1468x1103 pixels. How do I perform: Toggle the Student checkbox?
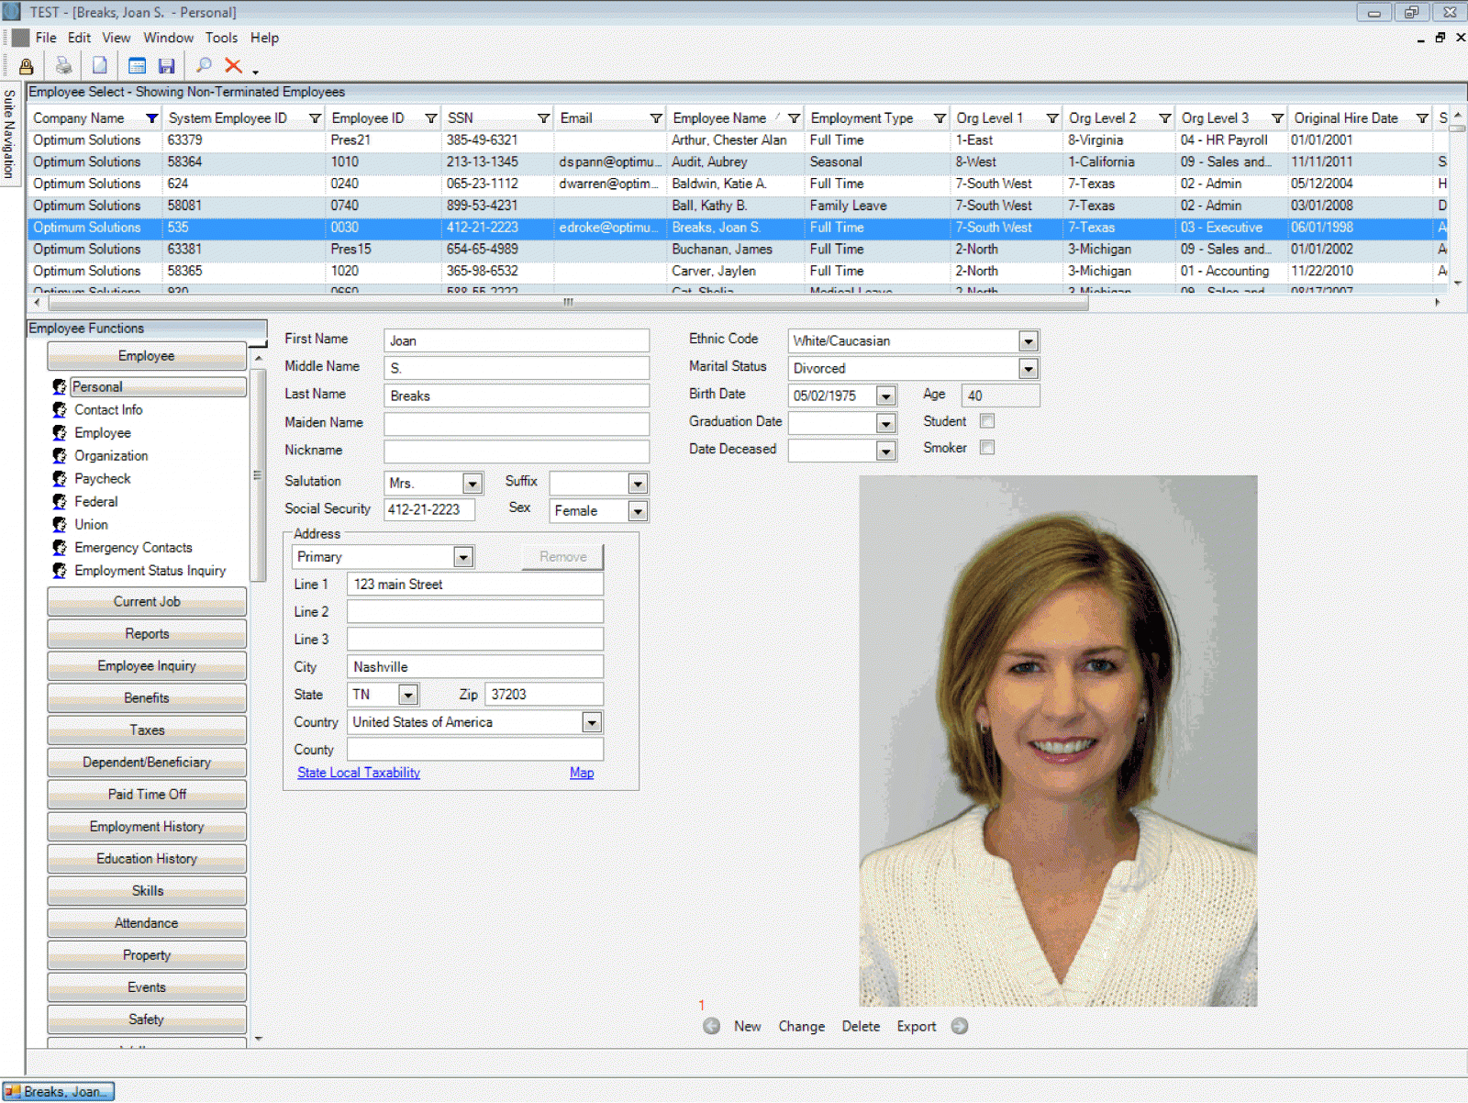[x=987, y=421]
